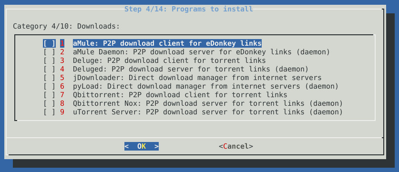Click the jDownloader direct download manager text
Viewport: 399px width, 172px height.
197,78
